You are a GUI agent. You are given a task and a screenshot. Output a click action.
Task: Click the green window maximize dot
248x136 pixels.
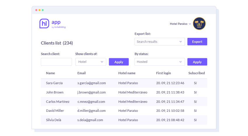(43, 10)
